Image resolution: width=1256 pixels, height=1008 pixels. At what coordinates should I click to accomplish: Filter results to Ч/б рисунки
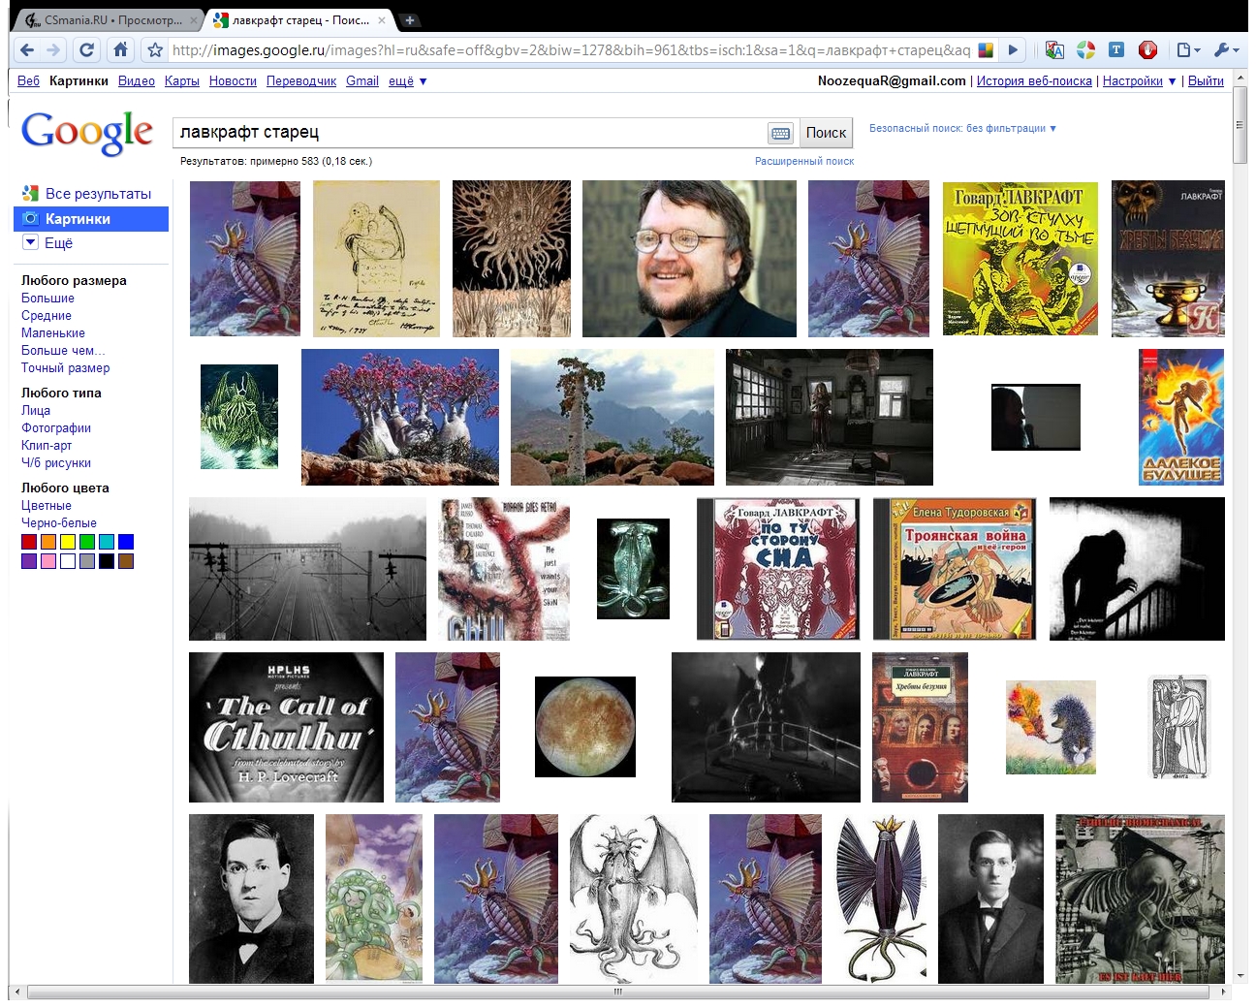56,463
